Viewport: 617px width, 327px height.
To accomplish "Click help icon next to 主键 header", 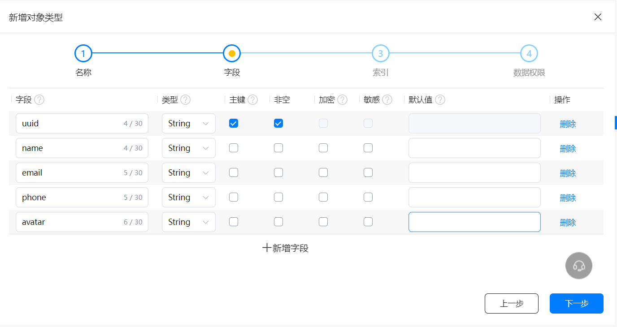I will click(253, 100).
